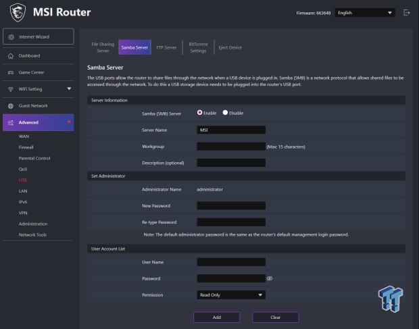
Task: Click the Re-type Password field
Action: [x=231, y=222]
